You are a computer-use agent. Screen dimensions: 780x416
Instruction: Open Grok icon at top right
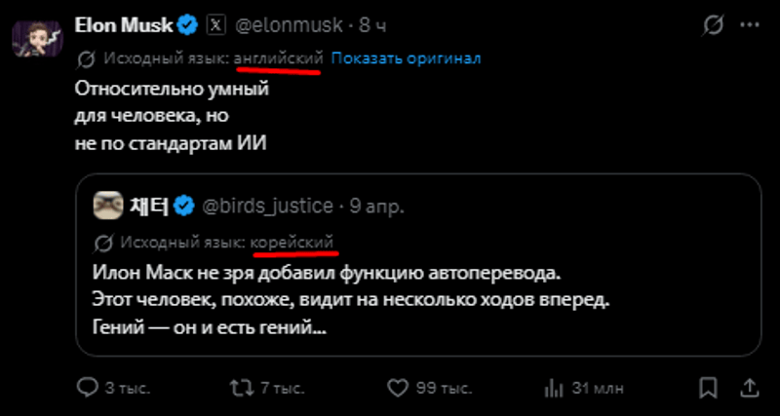(x=715, y=23)
